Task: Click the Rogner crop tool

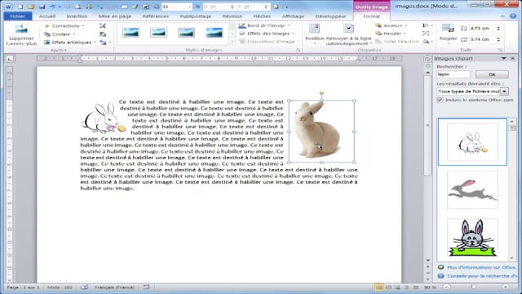Action: (x=448, y=33)
